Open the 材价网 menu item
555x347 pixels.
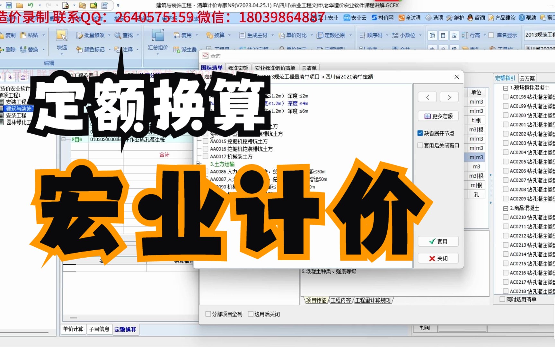(x=383, y=18)
